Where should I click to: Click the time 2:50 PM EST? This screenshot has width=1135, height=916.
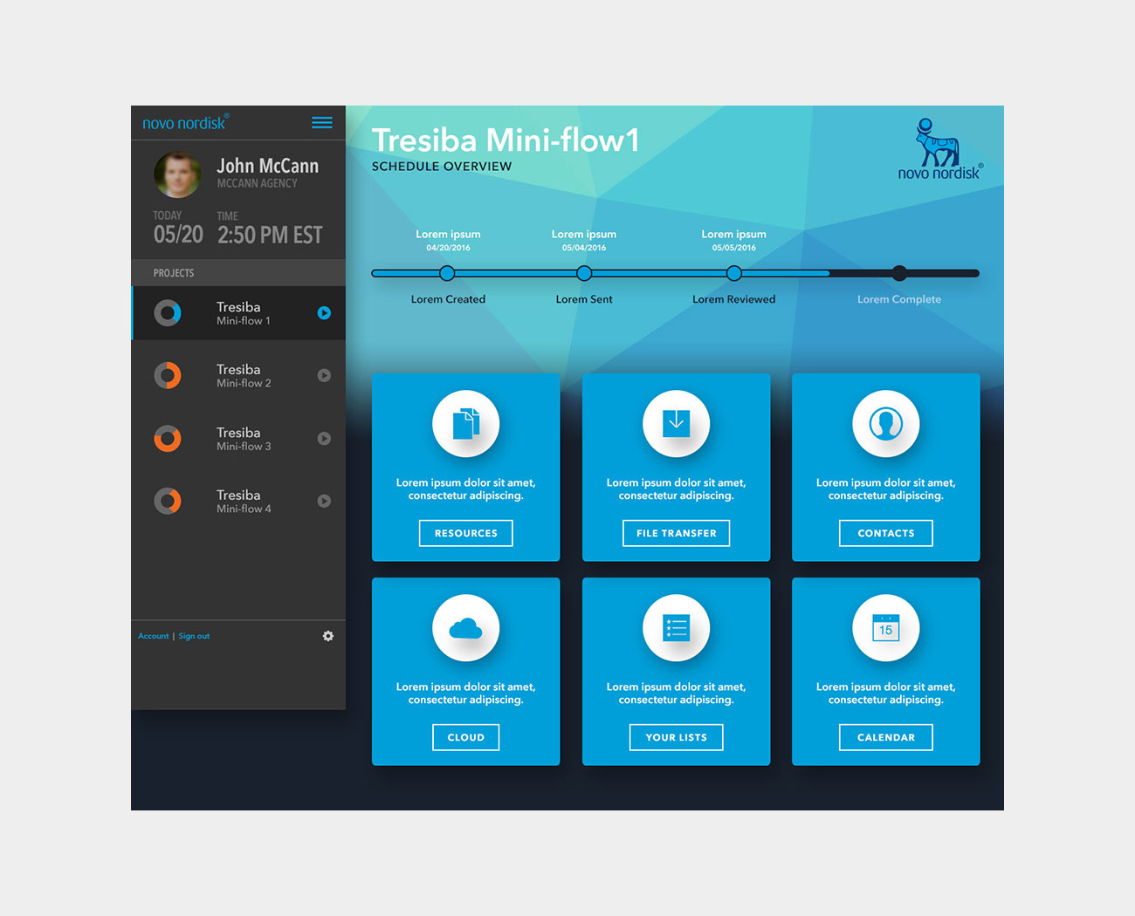coord(270,235)
